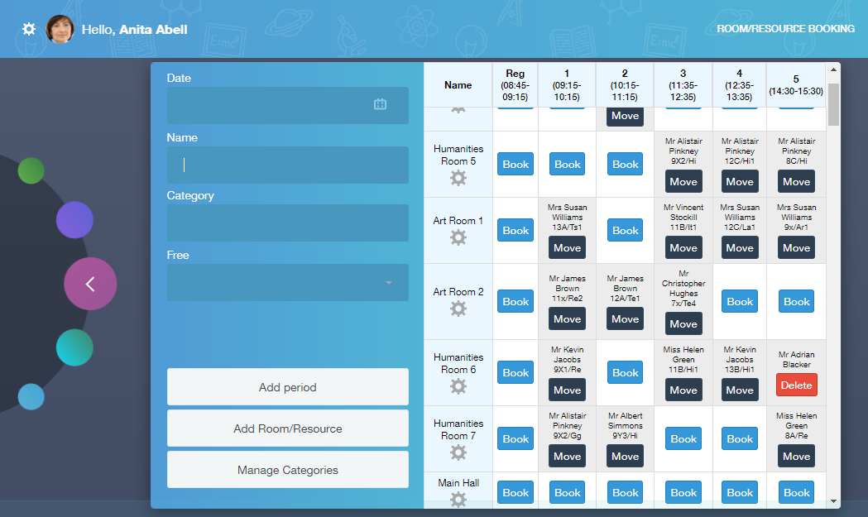Delete Mr Adrian Blacker's booking
The width and height of the screenshot is (868, 517).
coord(796,385)
